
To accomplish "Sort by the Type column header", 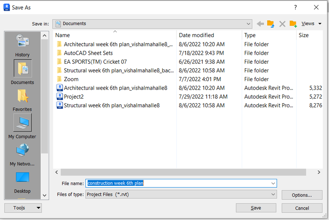I will pos(269,35).
